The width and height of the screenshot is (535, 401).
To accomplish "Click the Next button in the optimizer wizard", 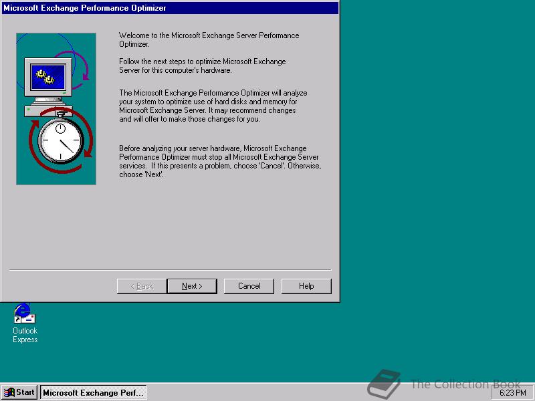I will (x=192, y=286).
